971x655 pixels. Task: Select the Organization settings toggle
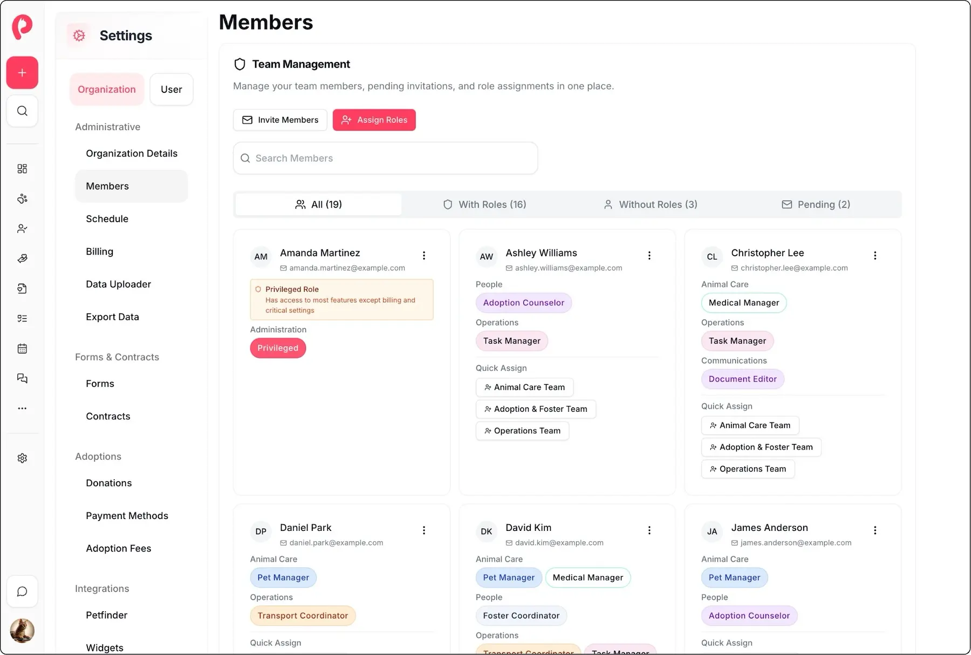(106, 89)
